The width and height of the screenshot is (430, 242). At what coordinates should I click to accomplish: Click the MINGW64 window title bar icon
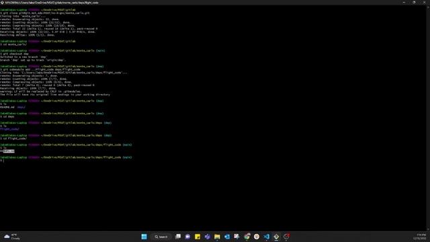pyautogui.click(x=2, y=3)
